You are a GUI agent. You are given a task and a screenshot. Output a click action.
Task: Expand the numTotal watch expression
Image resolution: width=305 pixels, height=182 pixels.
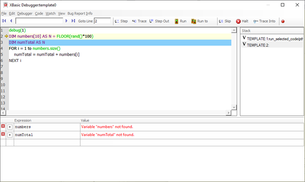point(10,135)
